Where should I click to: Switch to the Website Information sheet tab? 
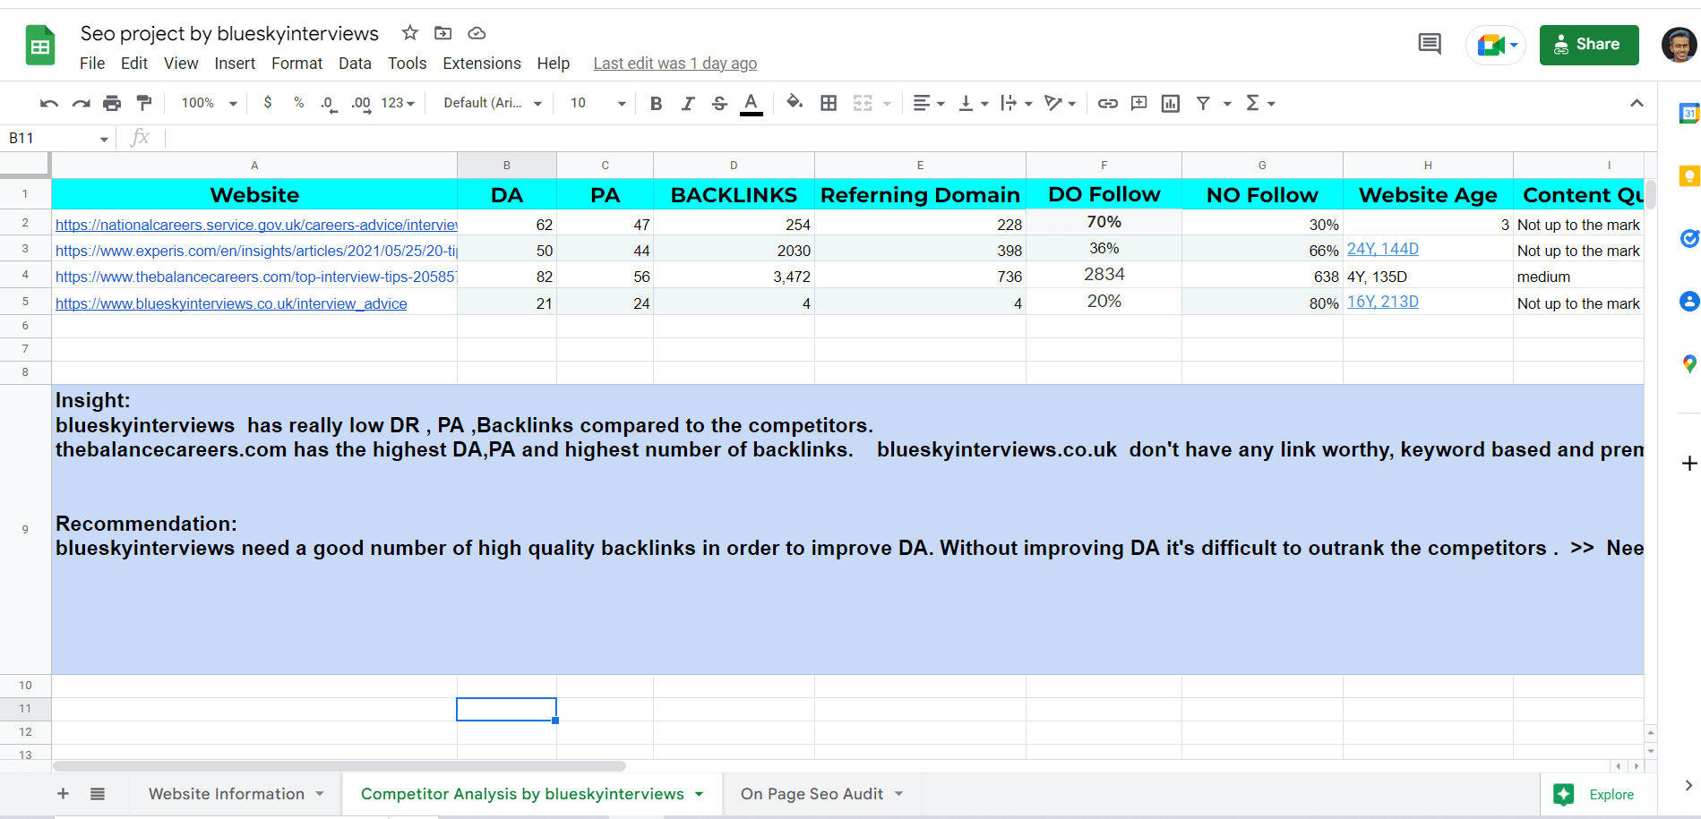click(x=236, y=794)
